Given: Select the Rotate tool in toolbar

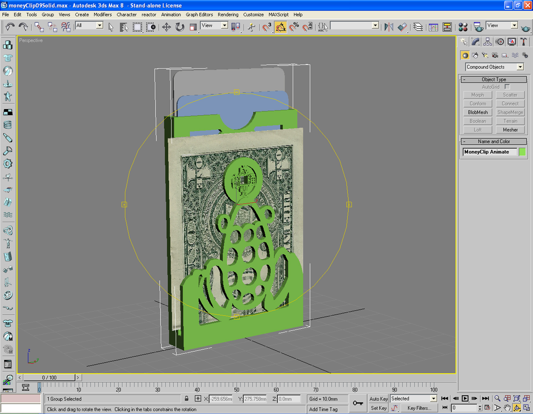Looking at the screenshot, I should [x=180, y=27].
